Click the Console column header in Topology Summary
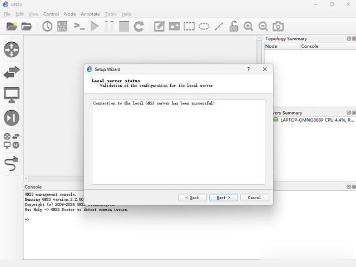The image size is (356, 267). [x=328, y=46]
